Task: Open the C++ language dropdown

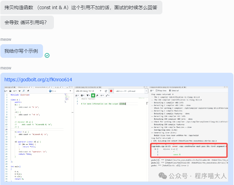Action: 60,91
